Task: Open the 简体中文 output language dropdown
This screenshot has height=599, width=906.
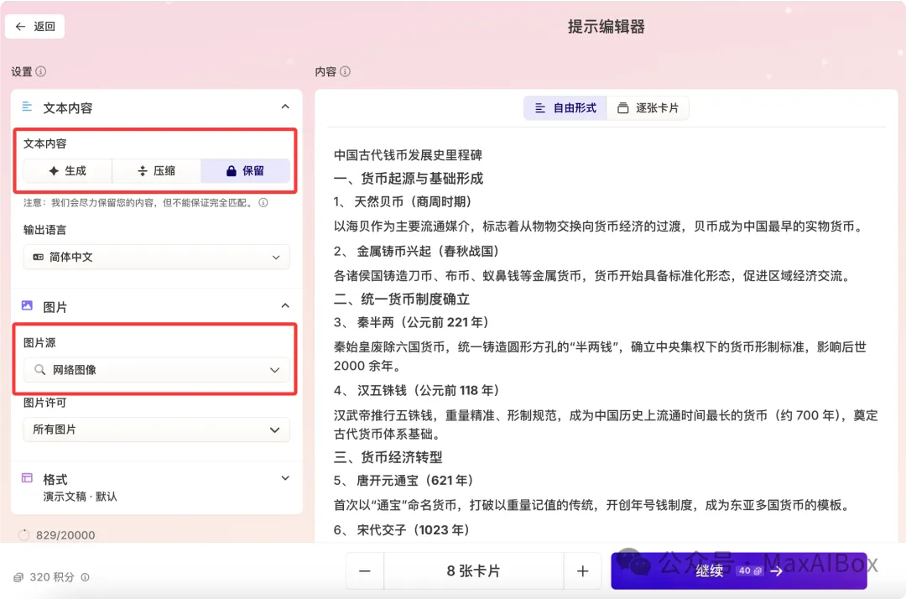Action: pos(157,257)
